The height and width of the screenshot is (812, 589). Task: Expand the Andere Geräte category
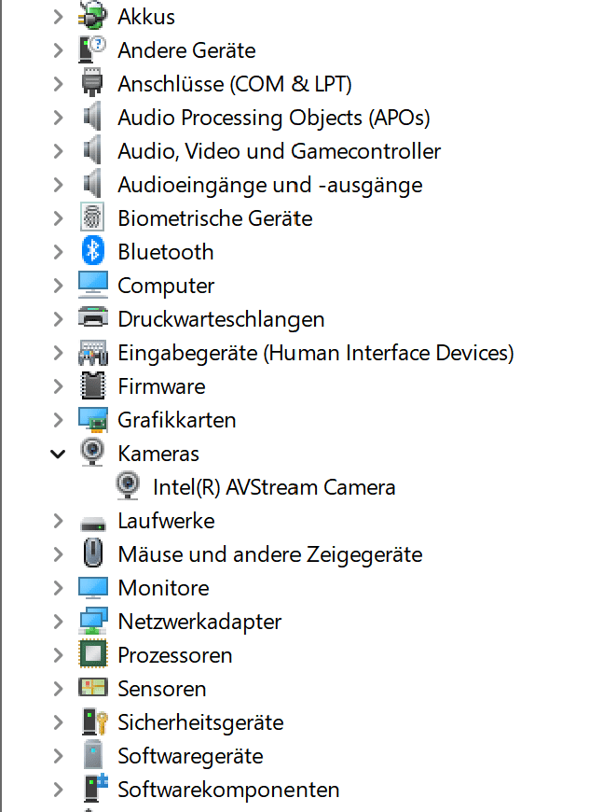pos(58,50)
